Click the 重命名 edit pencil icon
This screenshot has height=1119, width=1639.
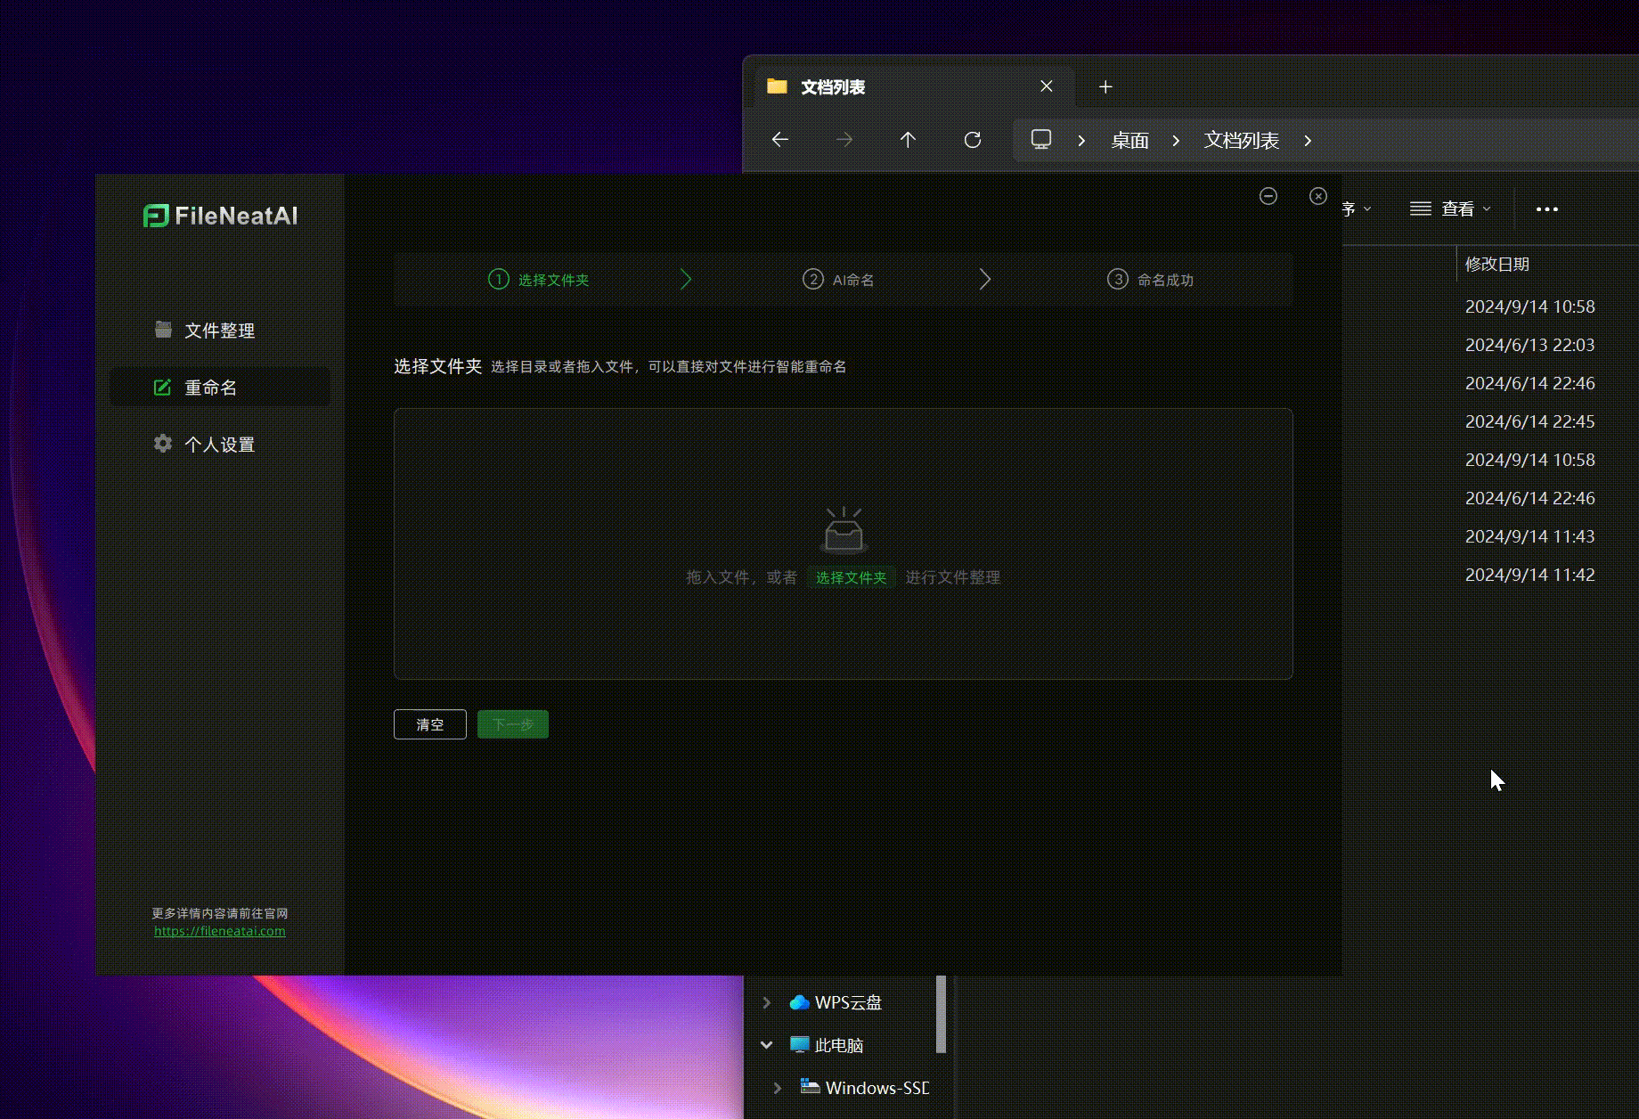coord(162,387)
